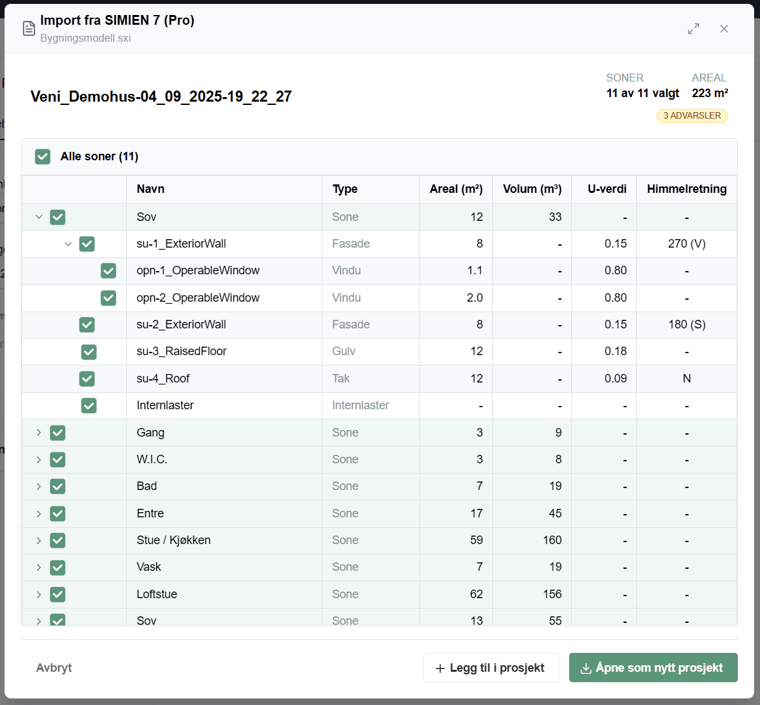
Task: Deselect the su-4_Roof checkbox
Action: point(87,379)
